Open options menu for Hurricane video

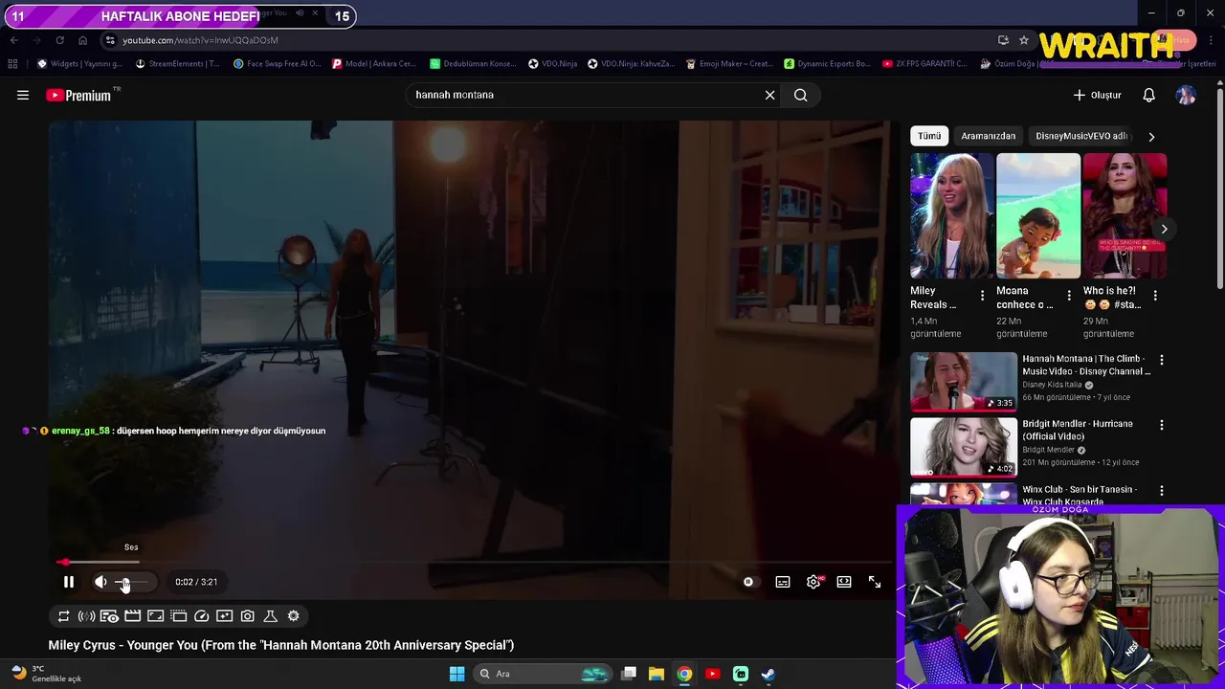pos(1162,425)
